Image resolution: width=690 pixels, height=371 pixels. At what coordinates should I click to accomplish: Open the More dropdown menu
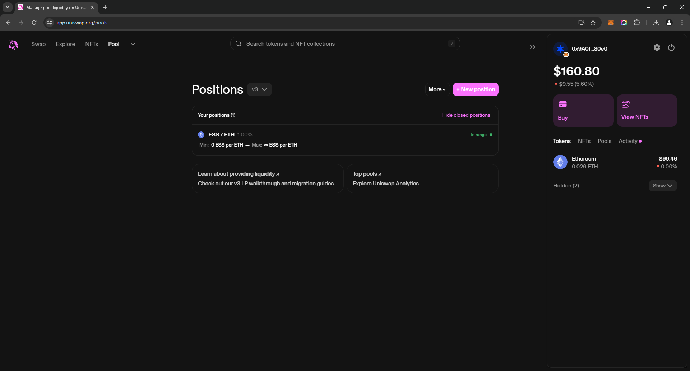click(x=437, y=89)
